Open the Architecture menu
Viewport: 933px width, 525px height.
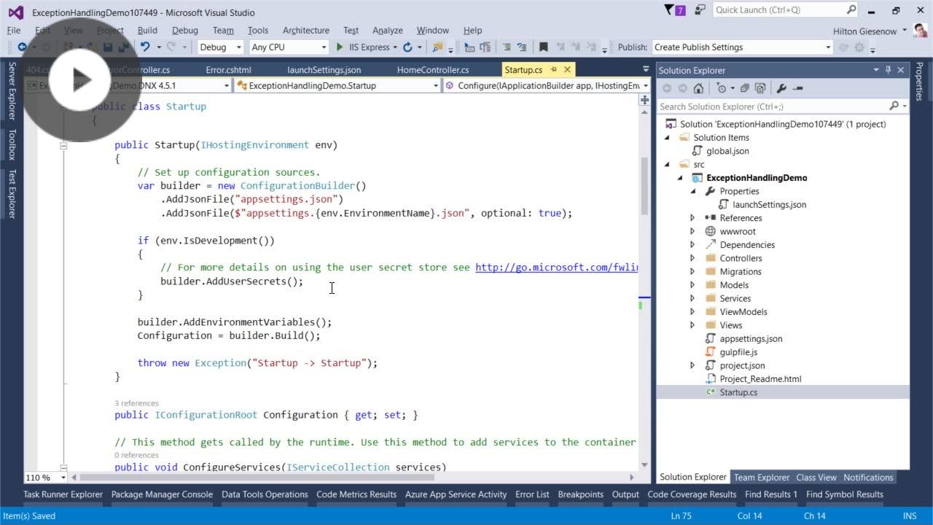[x=305, y=31]
